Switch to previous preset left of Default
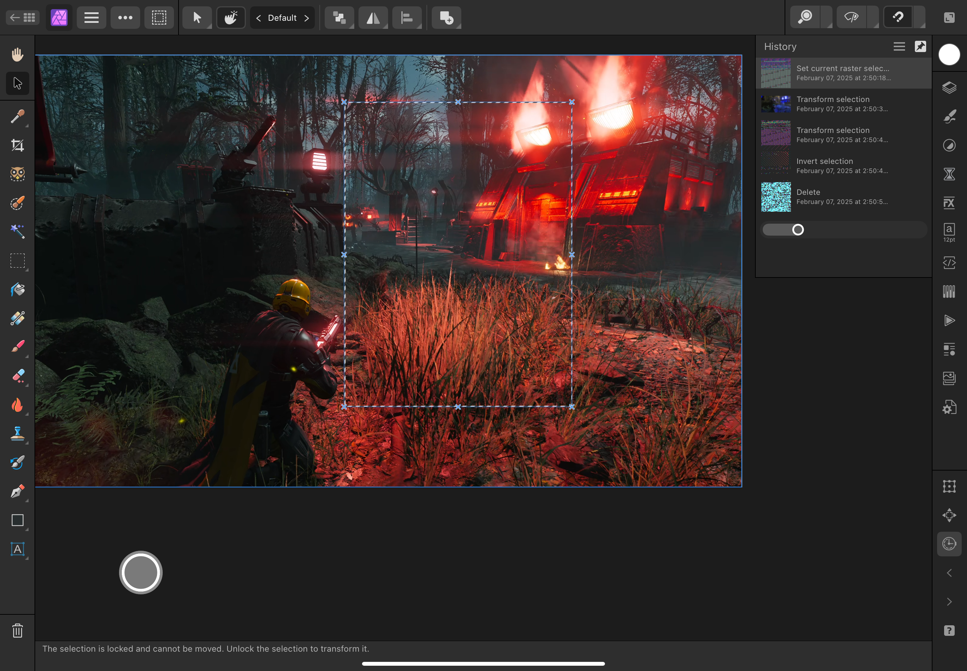 pos(258,18)
